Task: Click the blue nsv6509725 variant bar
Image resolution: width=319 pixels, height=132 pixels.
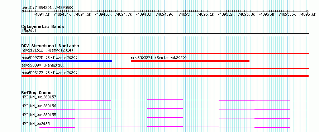Action: point(67,61)
